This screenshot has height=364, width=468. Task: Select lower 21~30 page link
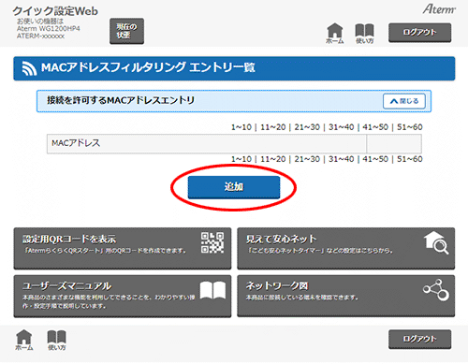pos(307,159)
